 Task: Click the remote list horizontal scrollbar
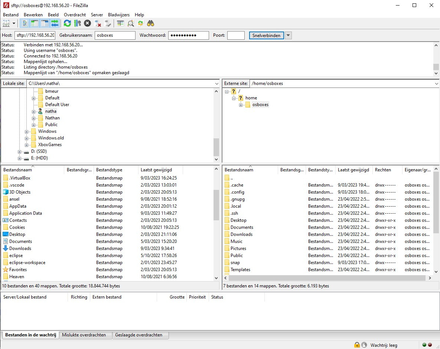327,278
